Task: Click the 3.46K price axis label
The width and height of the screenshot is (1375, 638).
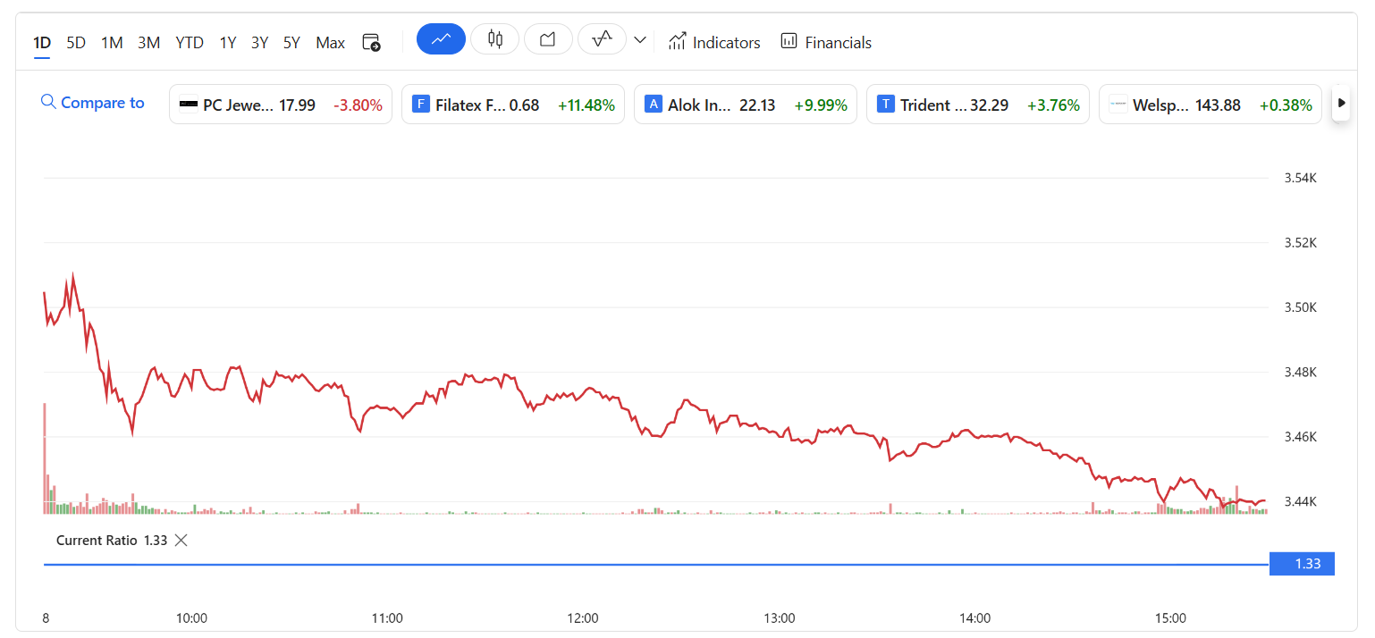Action: tap(1300, 437)
